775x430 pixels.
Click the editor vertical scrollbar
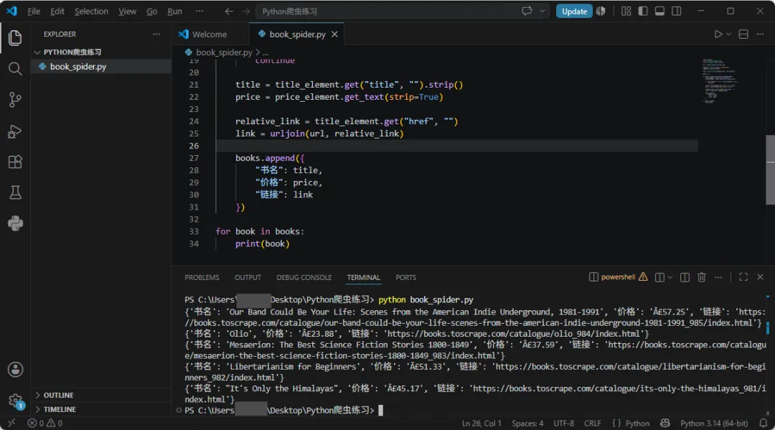(770, 169)
